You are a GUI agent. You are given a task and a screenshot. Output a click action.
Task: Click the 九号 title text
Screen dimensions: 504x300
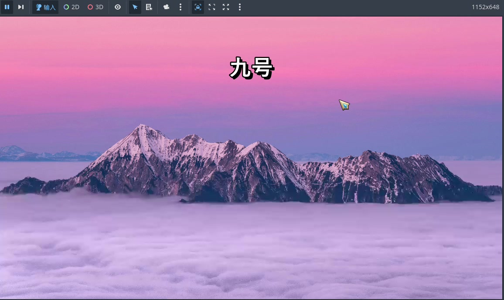point(252,68)
